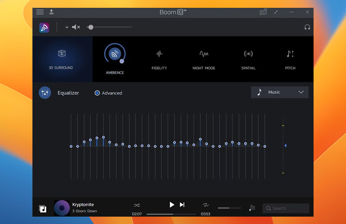Image resolution: width=346 pixels, height=224 pixels.
Task: Skip to the next track
Action: [182, 205]
